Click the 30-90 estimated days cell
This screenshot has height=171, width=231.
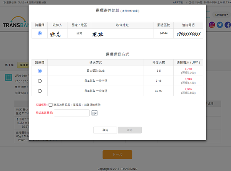click(159, 91)
